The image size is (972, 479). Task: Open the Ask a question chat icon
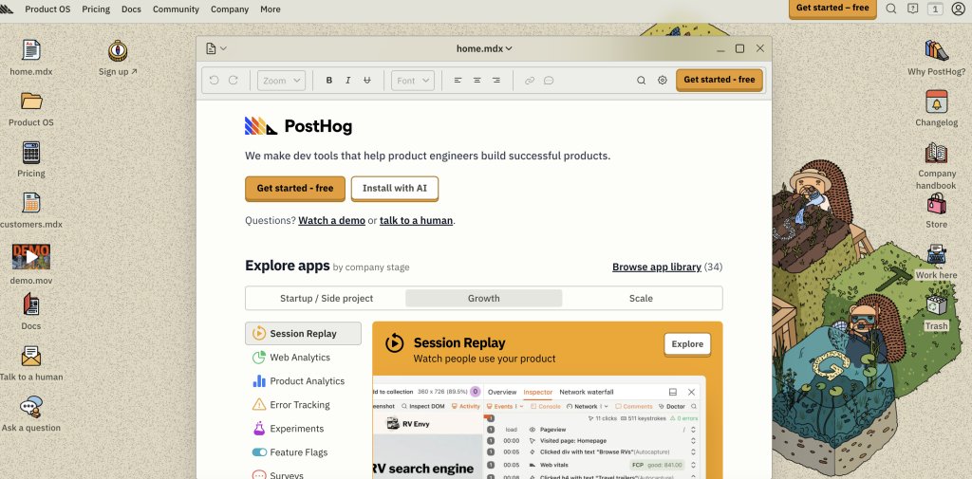pos(31,407)
